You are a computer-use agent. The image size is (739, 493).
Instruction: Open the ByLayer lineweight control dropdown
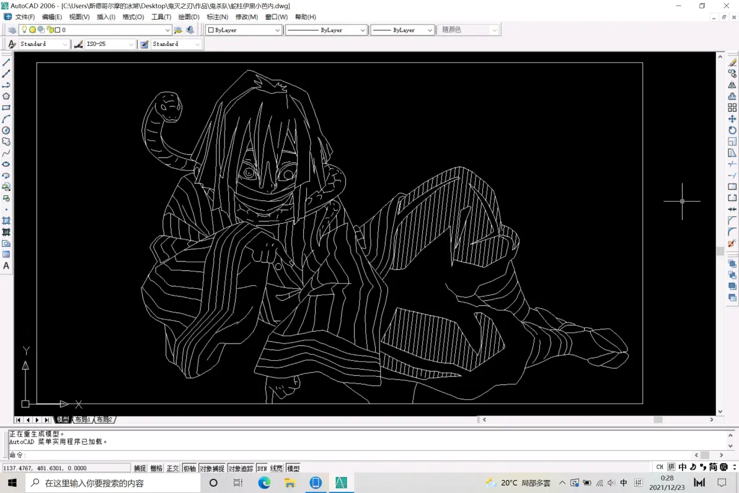tap(430, 30)
